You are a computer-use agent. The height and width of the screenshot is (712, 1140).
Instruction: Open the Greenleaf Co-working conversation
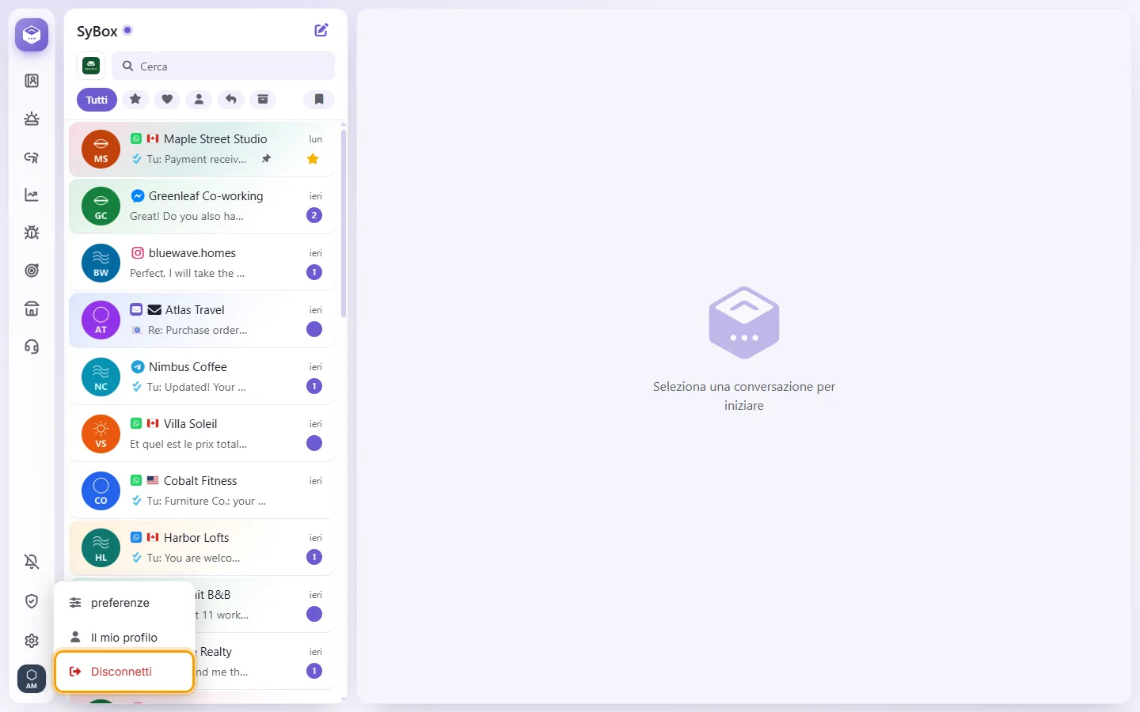[x=202, y=206]
